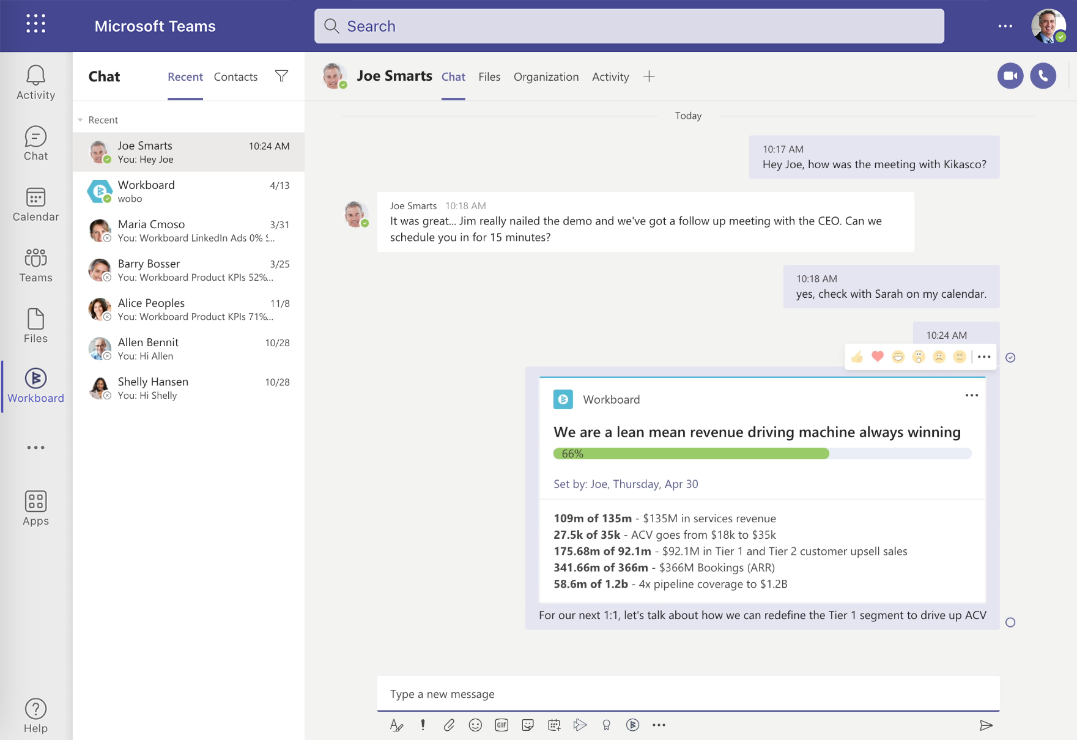
Task: Click Joe Smarts avatar in chat header
Action: (334, 76)
